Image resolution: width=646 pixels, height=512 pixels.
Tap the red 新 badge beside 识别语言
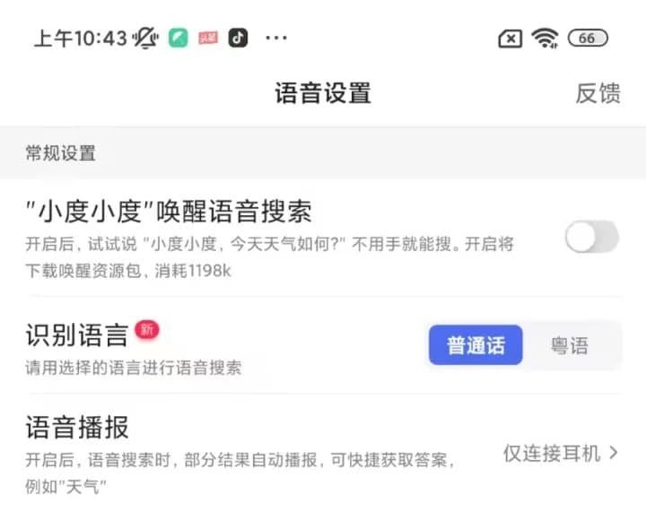[x=146, y=330]
